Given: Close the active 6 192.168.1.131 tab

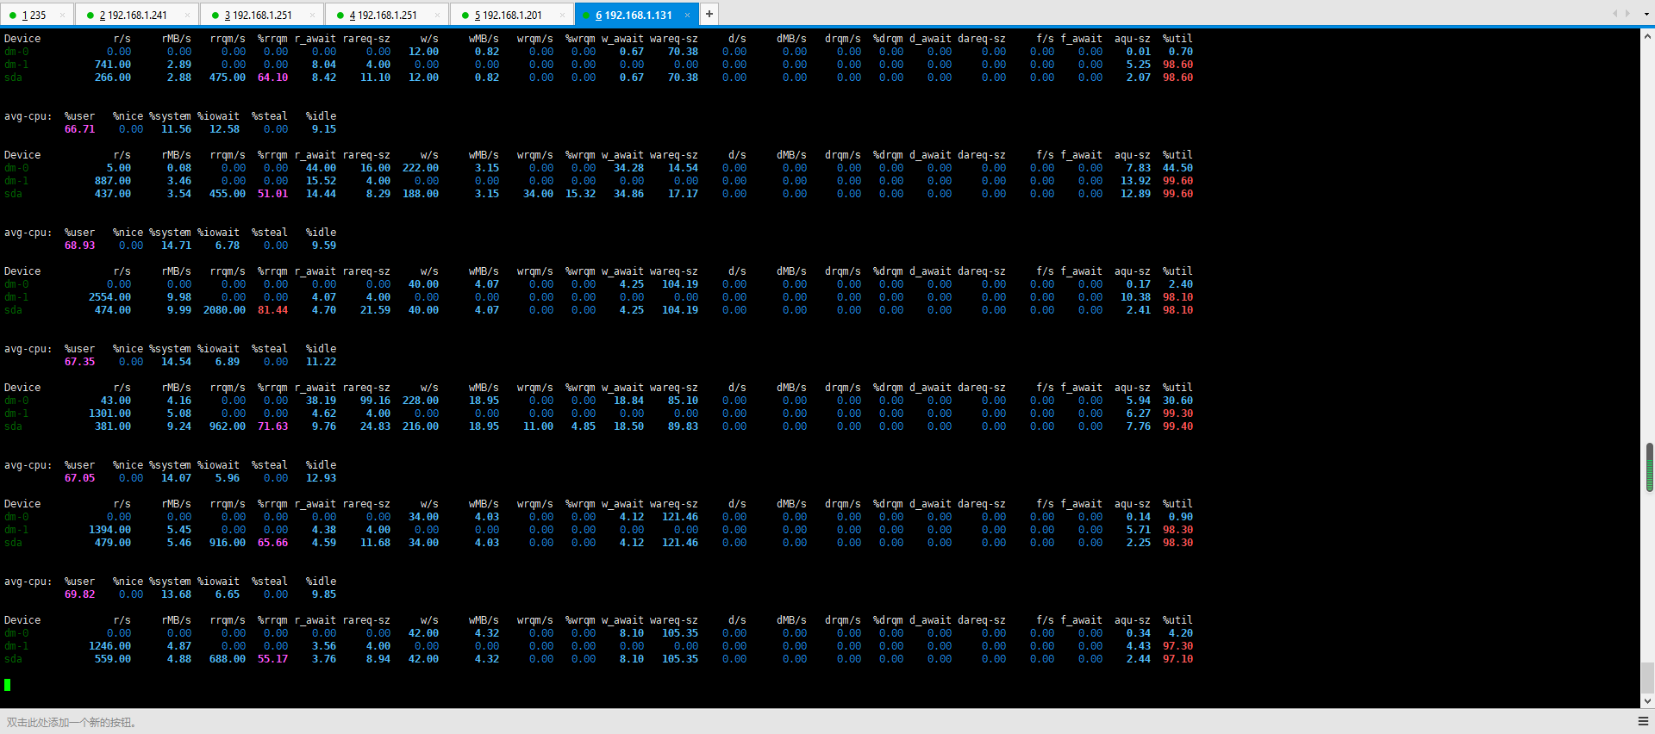Looking at the screenshot, I should click(x=687, y=15).
